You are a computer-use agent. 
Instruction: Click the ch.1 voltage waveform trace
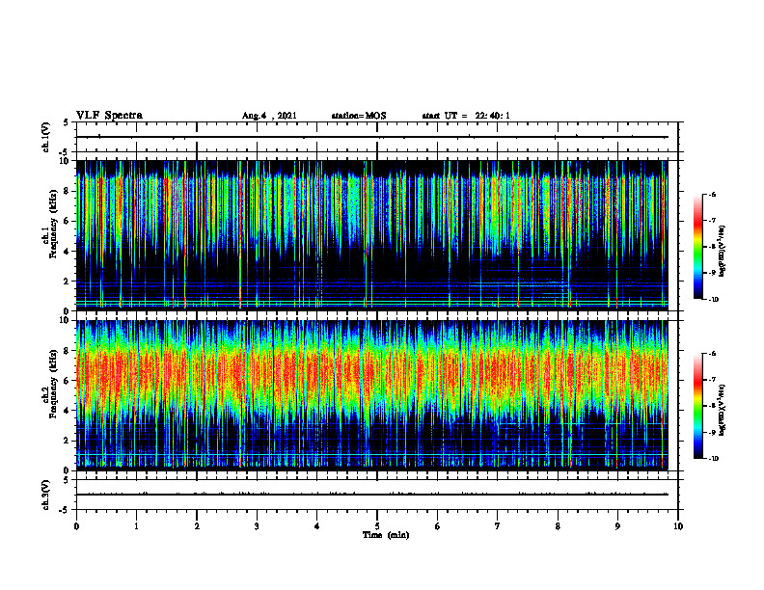[x=372, y=137]
